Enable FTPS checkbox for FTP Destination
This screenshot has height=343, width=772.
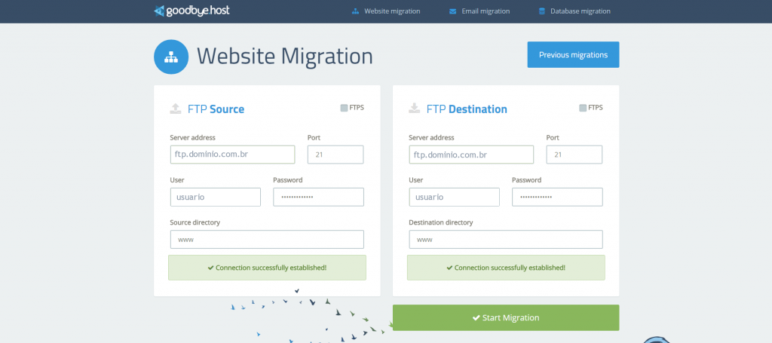coord(583,108)
